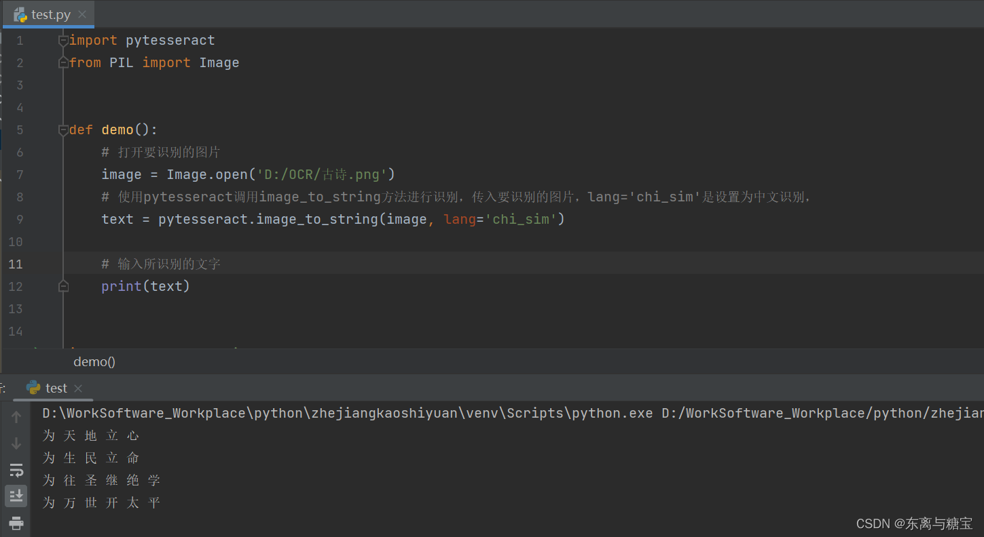Click the console line '为 生 民 立 命'
Image resolution: width=984 pixels, height=537 pixels.
[x=91, y=458]
